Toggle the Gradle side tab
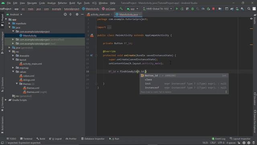 [255, 19]
